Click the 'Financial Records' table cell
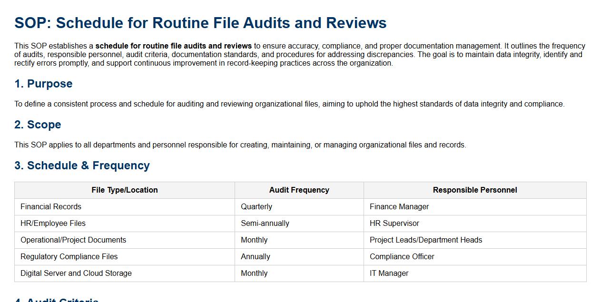Screen dimensions: 601x302 [x=51, y=206]
